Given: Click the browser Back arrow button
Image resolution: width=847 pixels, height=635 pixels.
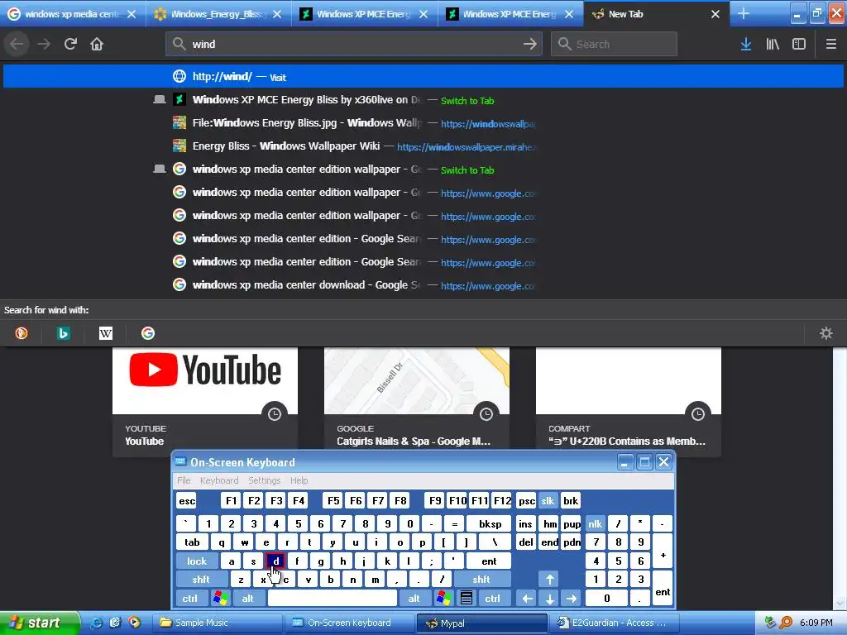Looking at the screenshot, I should point(17,44).
